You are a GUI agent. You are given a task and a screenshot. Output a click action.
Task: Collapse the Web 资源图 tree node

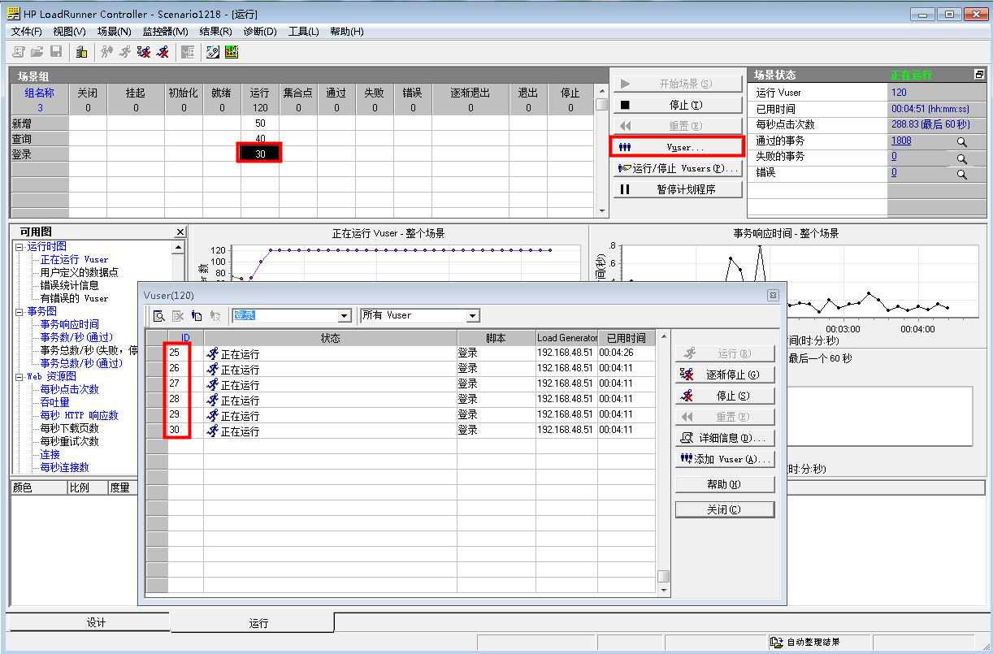[19, 376]
